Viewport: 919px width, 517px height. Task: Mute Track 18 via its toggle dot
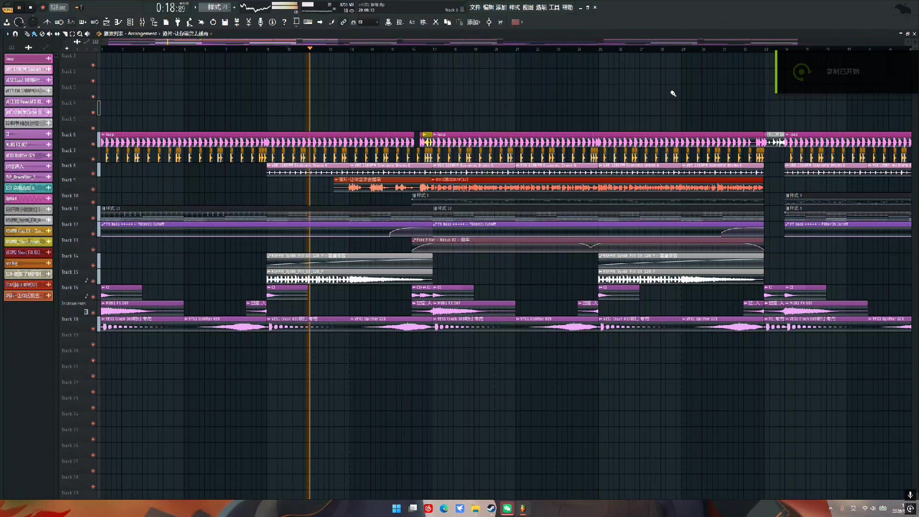tap(93, 329)
